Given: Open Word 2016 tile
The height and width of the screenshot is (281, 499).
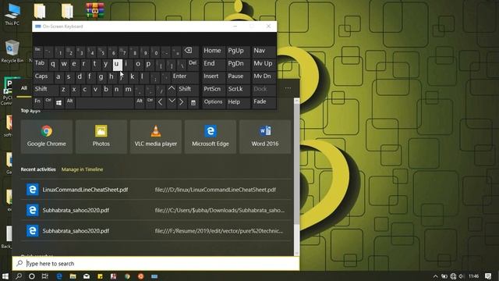Looking at the screenshot, I should (x=265, y=137).
